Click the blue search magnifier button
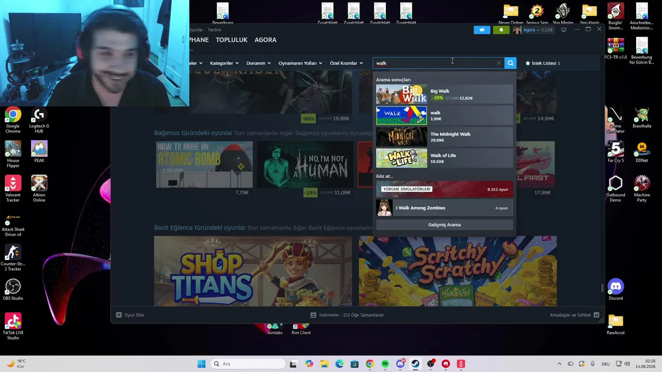Viewport: 662px width, 372px height. coord(510,63)
